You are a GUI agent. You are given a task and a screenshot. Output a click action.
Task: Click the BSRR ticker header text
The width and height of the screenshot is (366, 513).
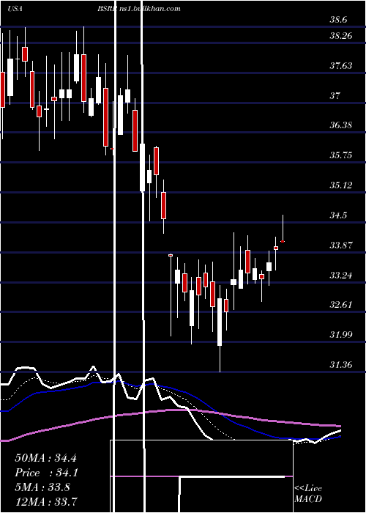tap(106, 9)
